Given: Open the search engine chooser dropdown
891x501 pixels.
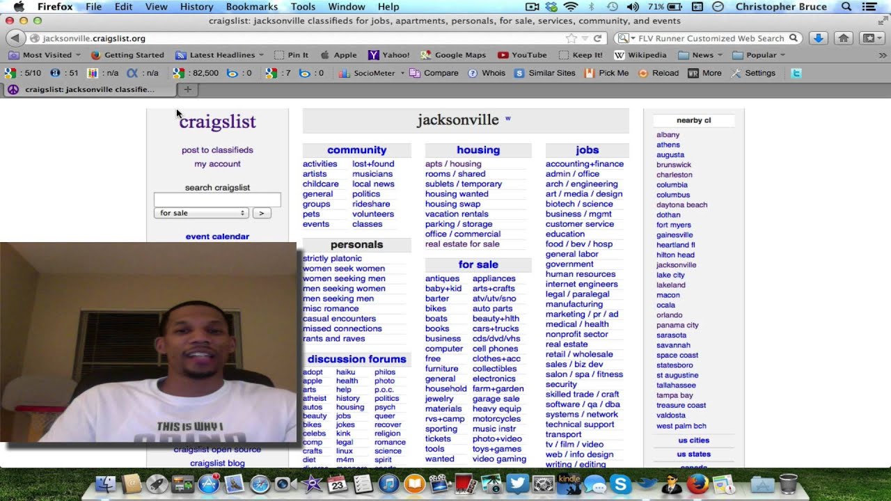Looking at the screenshot, I should click(x=624, y=38).
